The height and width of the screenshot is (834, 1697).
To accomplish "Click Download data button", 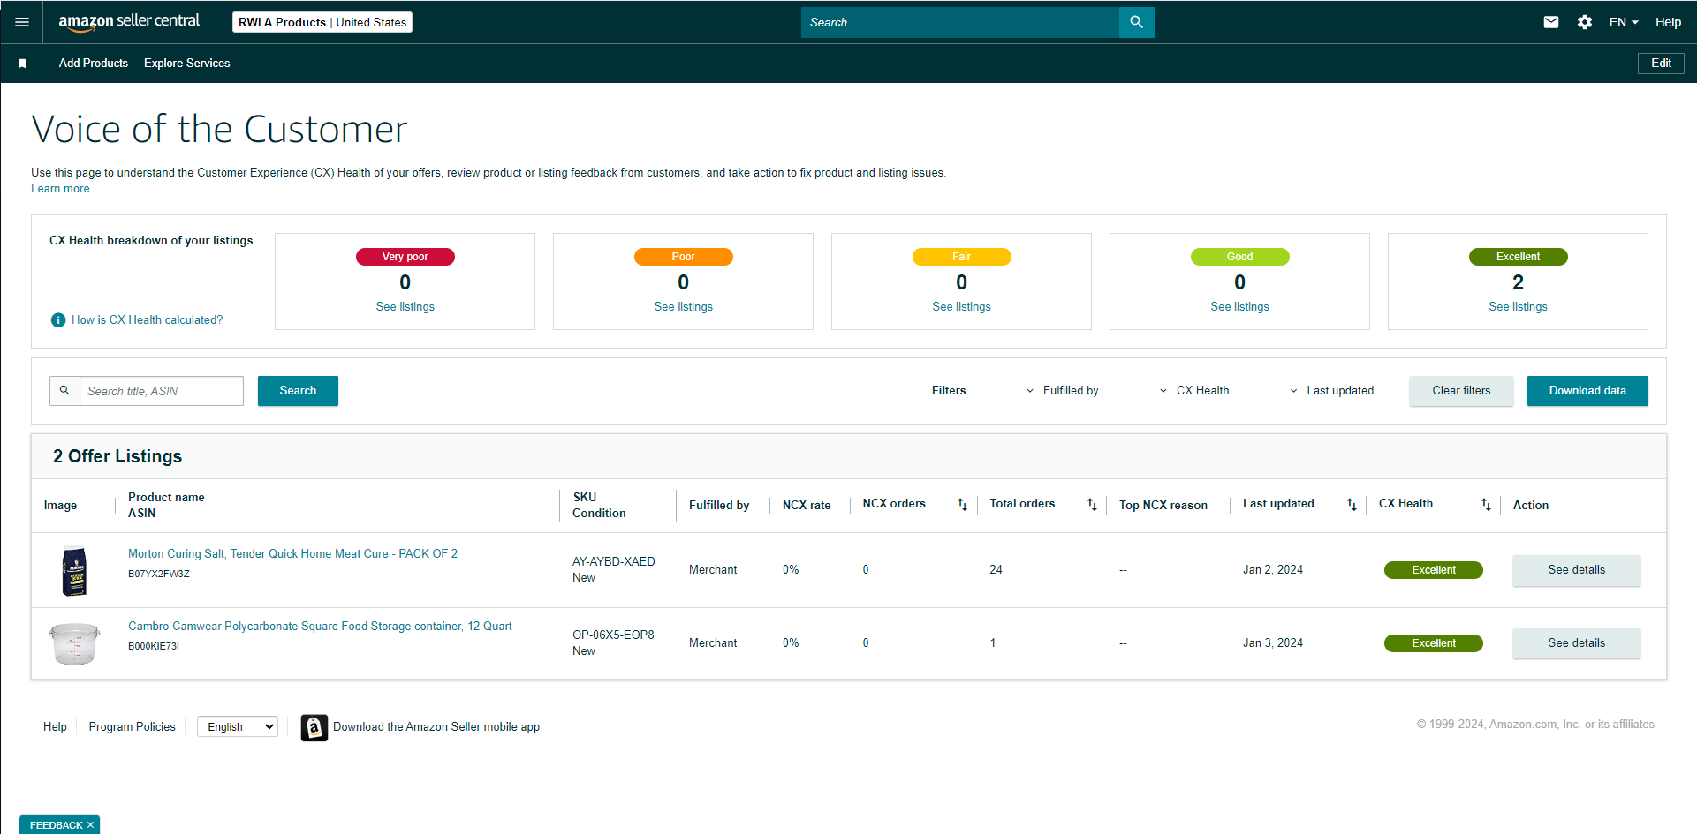I will coord(1587,391).
